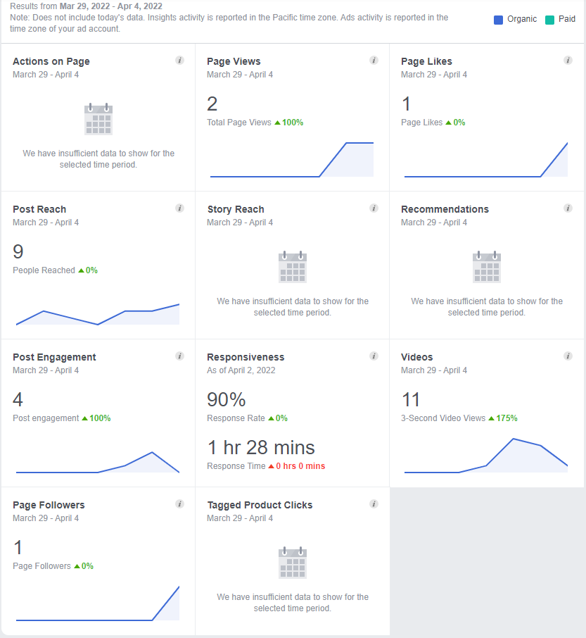Show info for Post Reach card
Viewport: 586px width, 638px height.
point(179,208)
